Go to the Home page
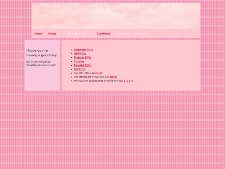225x169 pixels. click(38, 34)
